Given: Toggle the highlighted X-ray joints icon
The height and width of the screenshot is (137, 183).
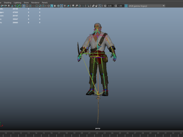Looking at the screenshot, I should 100,6.
